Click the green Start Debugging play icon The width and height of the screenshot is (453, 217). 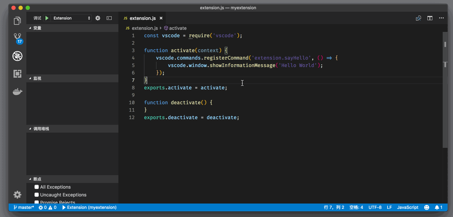47,18
